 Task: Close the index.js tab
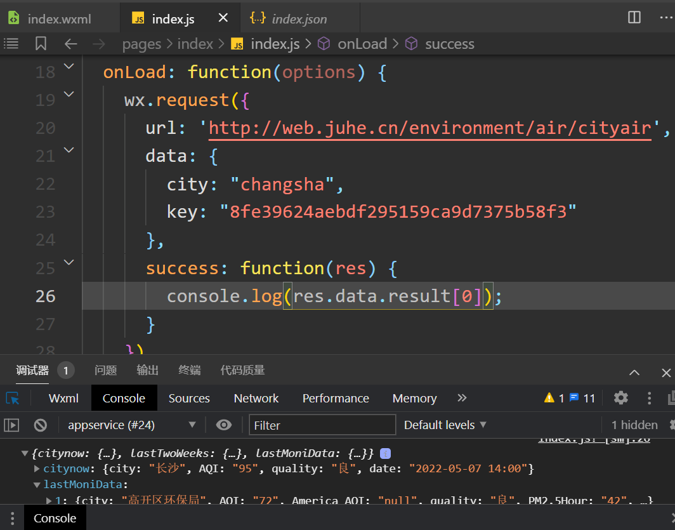[x=223, y=18]
